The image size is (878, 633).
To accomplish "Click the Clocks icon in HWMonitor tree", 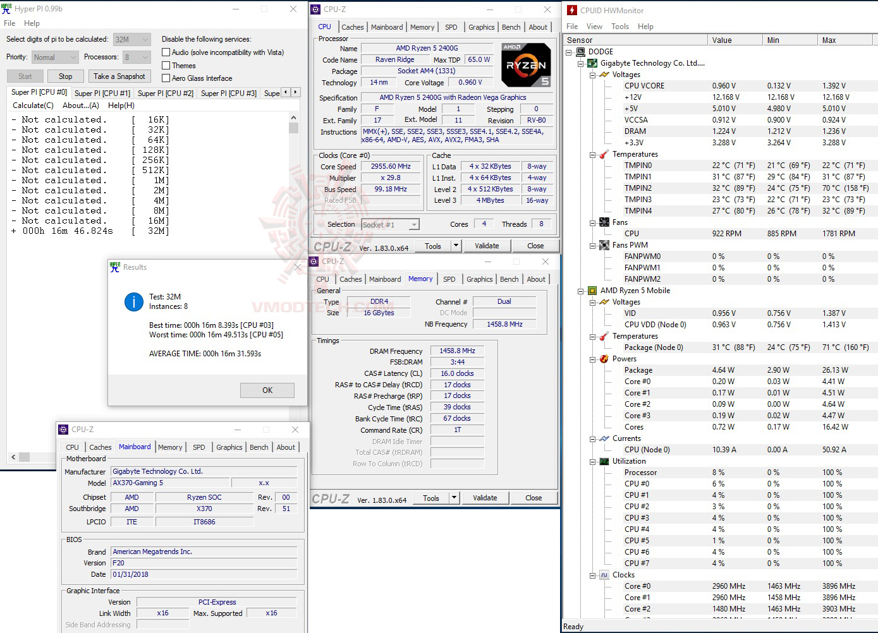I will (x=604, y=575).
